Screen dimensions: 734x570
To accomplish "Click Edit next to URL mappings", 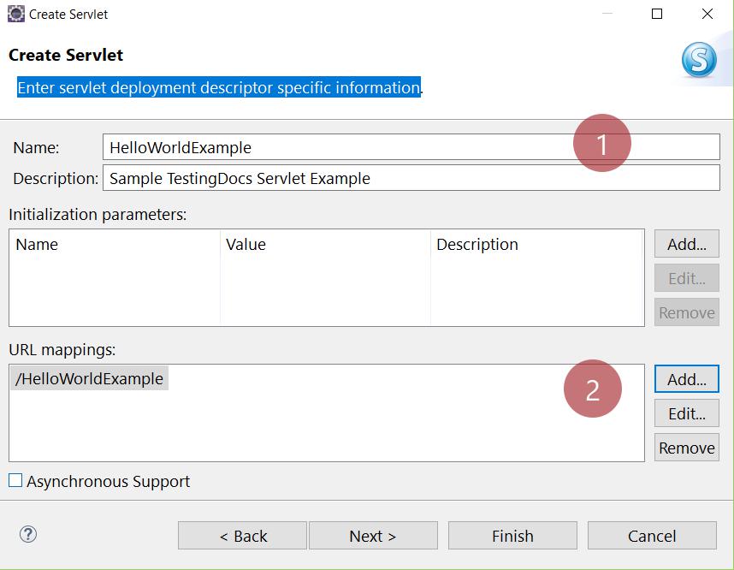I will click(x=686, y=413).
